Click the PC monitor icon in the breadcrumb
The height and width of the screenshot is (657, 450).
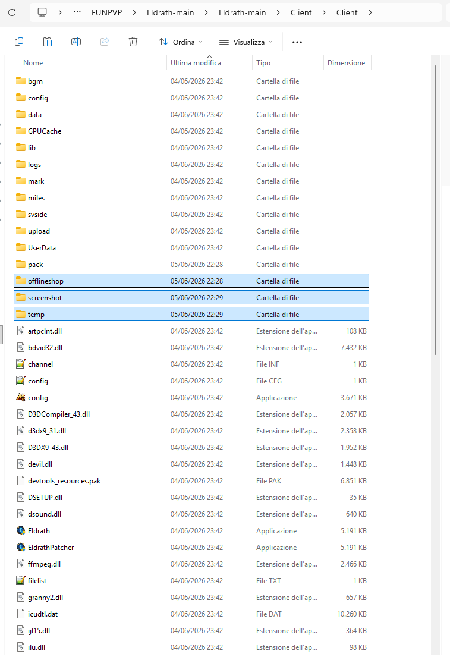pos(42,12)
